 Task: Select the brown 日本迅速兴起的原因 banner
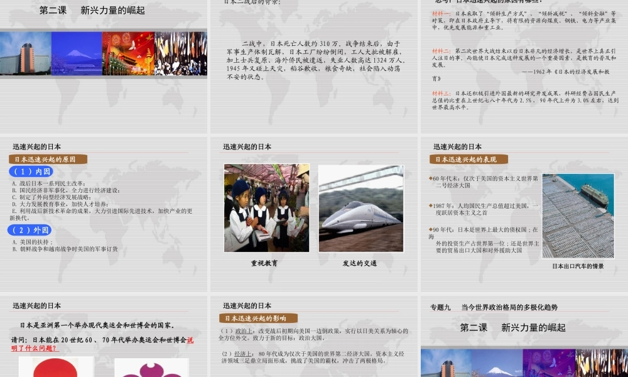pos(48,160)
